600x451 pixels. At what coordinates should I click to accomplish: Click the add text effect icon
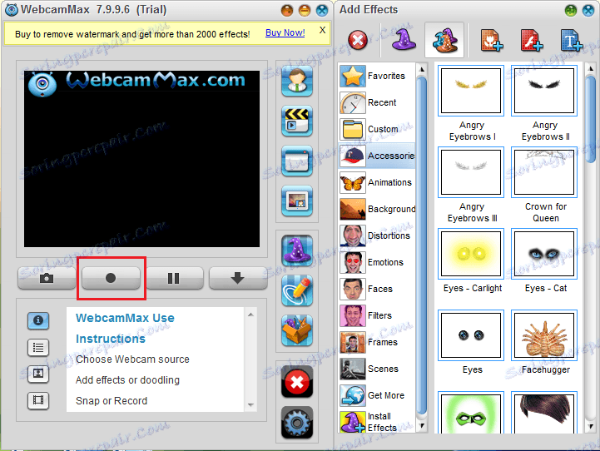pos(572,40)
